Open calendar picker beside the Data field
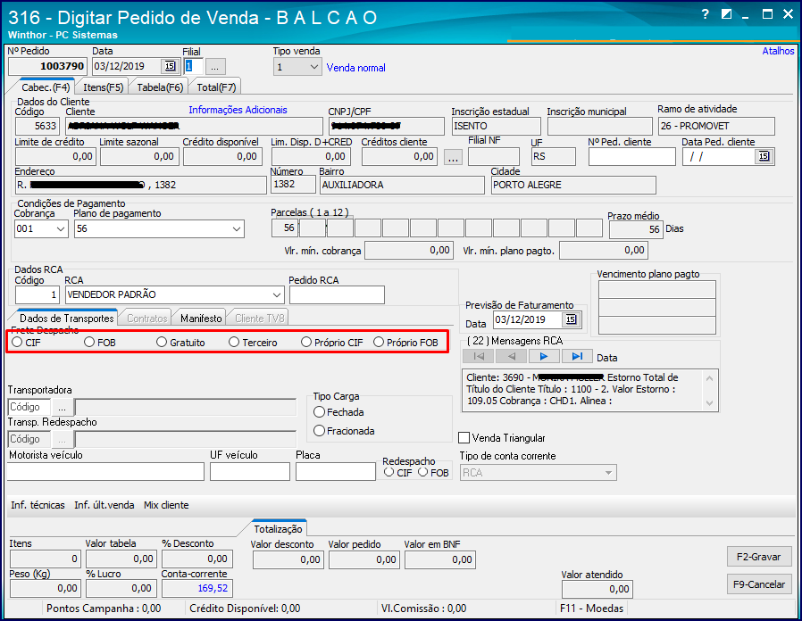Screen dimensions: 802x621 [169, 67]
